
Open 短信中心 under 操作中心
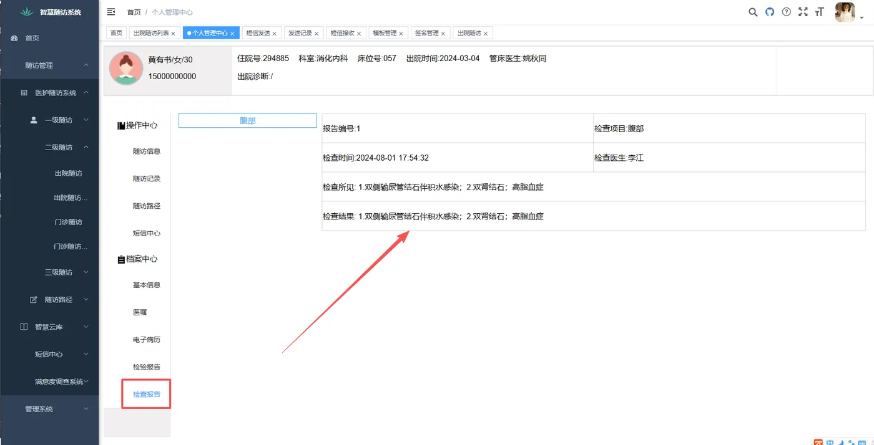[147, 234]
